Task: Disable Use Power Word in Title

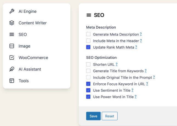Action: [x=88, y=97]
